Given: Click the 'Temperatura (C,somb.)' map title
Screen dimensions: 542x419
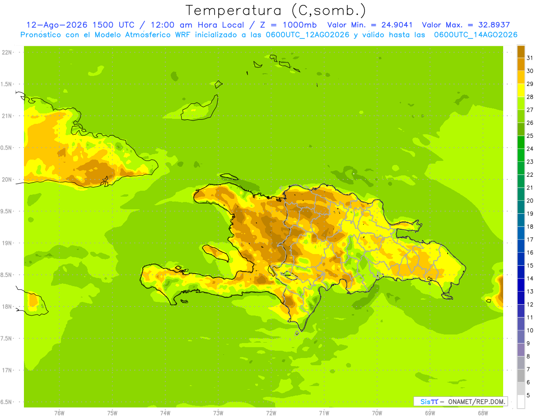Looking at the screenshot, I should pyautogui.click(x=276, y=10).
